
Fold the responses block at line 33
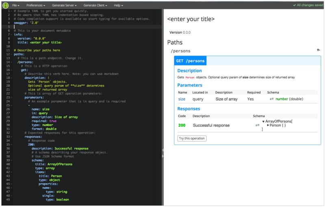[x=11, y=137]
